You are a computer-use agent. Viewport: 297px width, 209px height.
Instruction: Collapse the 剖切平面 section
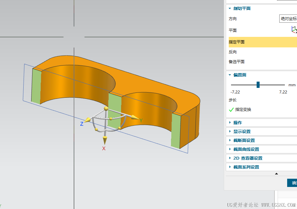pos(230,8)
